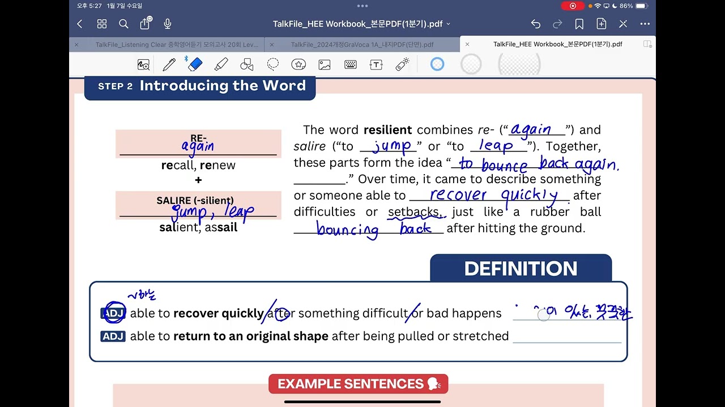Go back with the left chevron
Screen dimensions: 725x407
click(79, 24)
